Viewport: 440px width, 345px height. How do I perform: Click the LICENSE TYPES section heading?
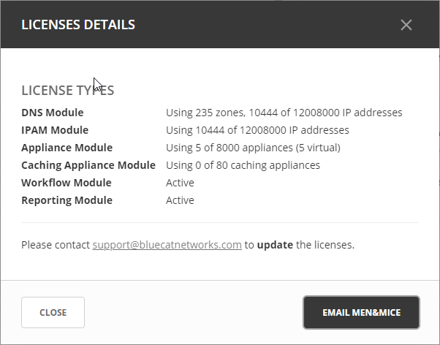[x=67, y=91]
